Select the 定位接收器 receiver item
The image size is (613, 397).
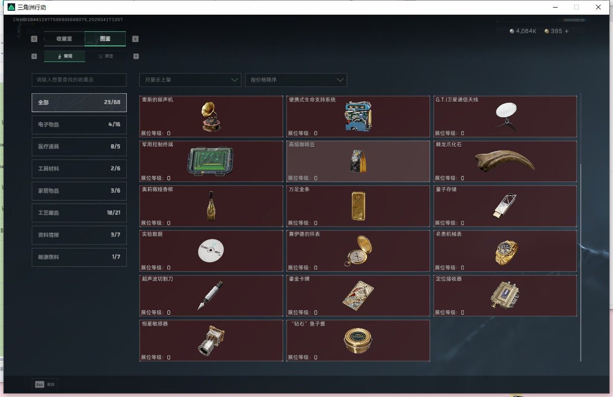pyautogui.click(x=505, y=296)
